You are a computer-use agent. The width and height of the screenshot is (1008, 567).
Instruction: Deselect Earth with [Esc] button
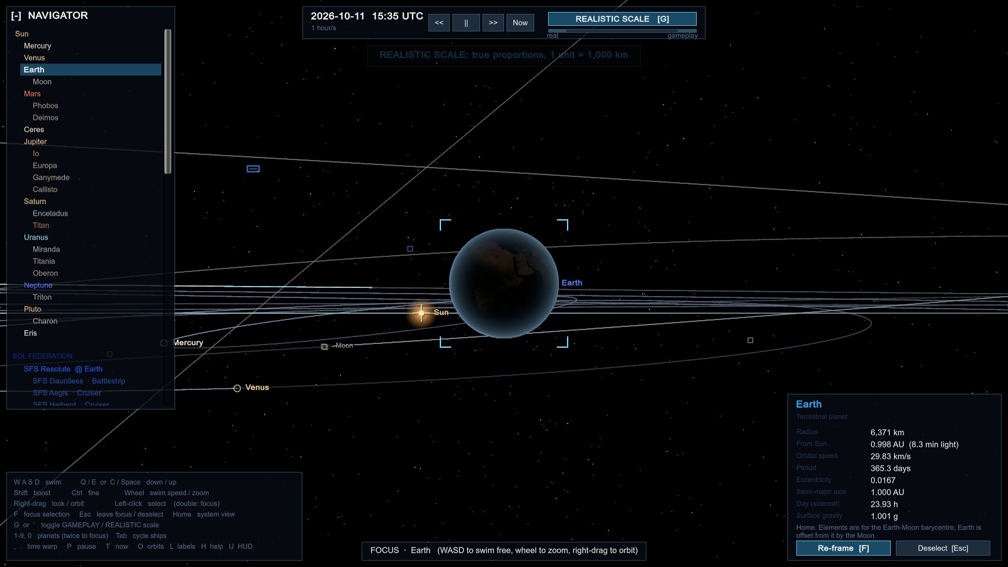tap(943, 548)
